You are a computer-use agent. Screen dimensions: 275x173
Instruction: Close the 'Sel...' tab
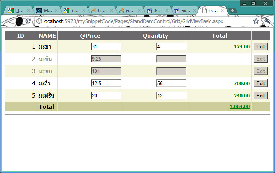tap(56, 10)
